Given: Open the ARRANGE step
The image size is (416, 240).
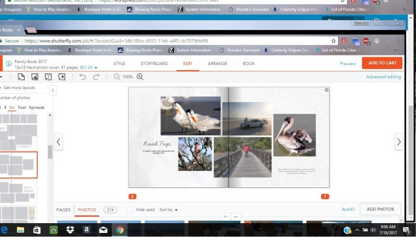Looking at the screenshot, I should tap(218, 64).
